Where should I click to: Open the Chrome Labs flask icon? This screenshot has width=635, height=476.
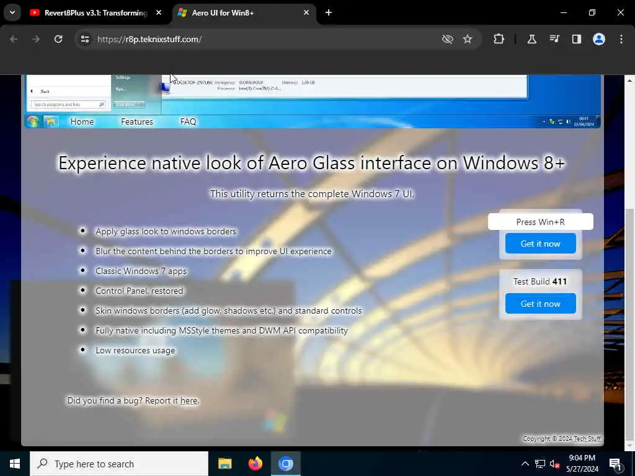[531, 39]
